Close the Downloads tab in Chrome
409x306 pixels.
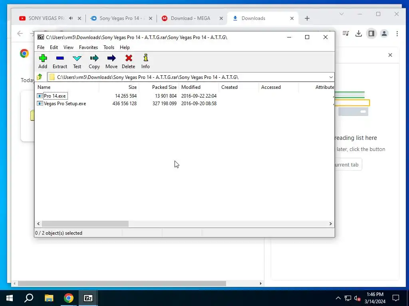click(292, 18)
